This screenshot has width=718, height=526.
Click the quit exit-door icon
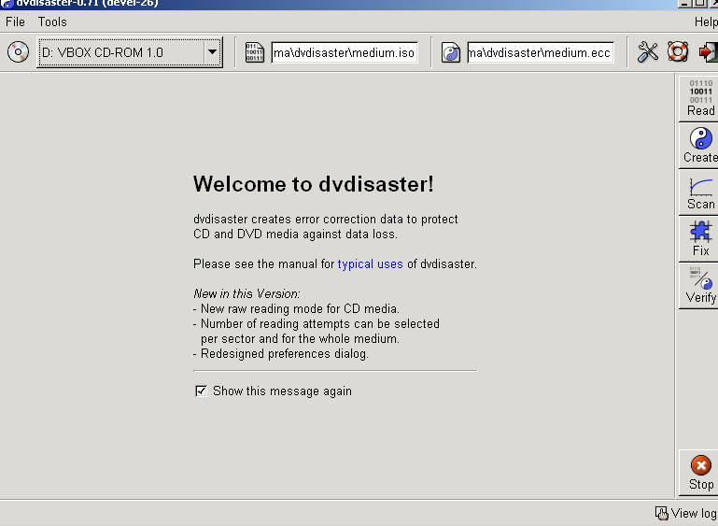(x=708, y=51)
